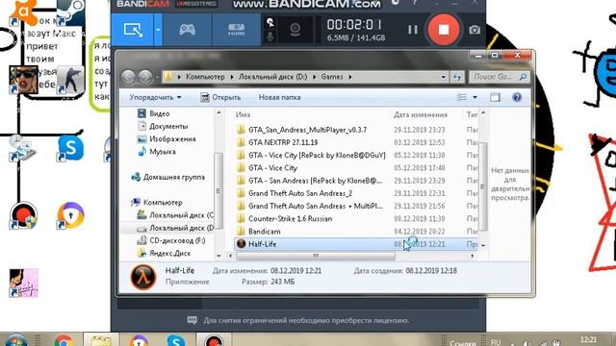Select Bandicam screen recording mode

133,30
